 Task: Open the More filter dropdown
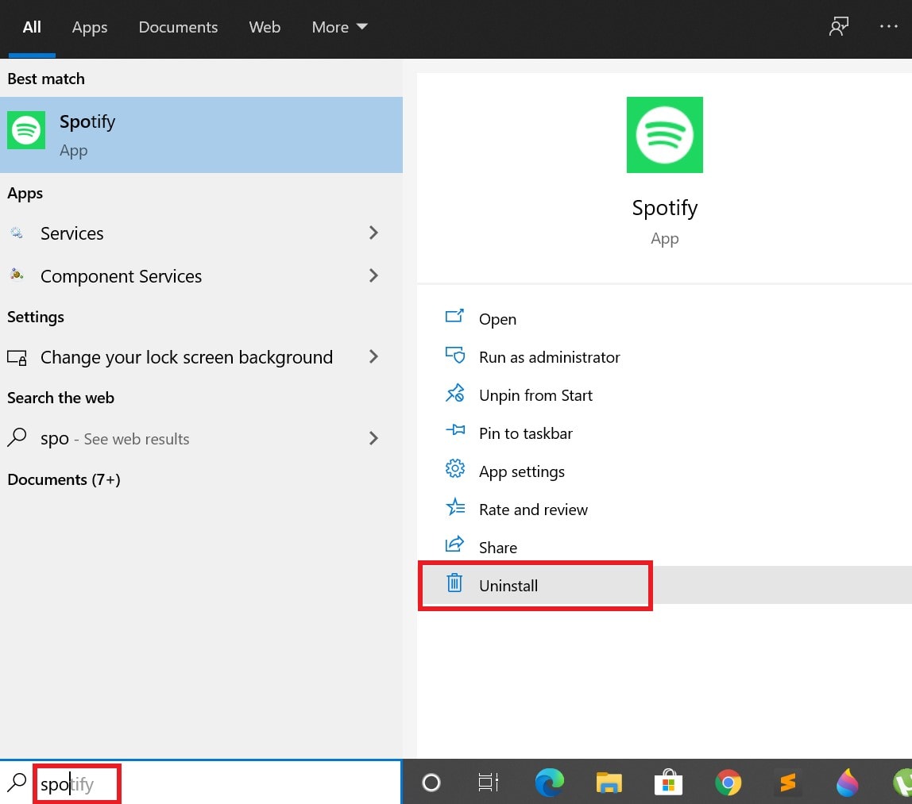(339, 27)
